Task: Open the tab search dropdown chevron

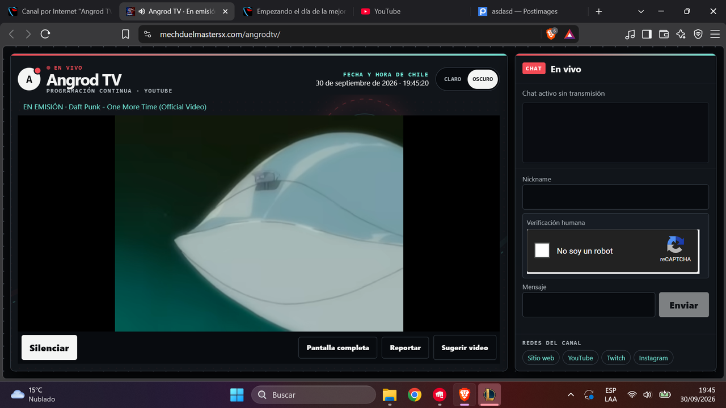Action: click(x=641, y=11)
